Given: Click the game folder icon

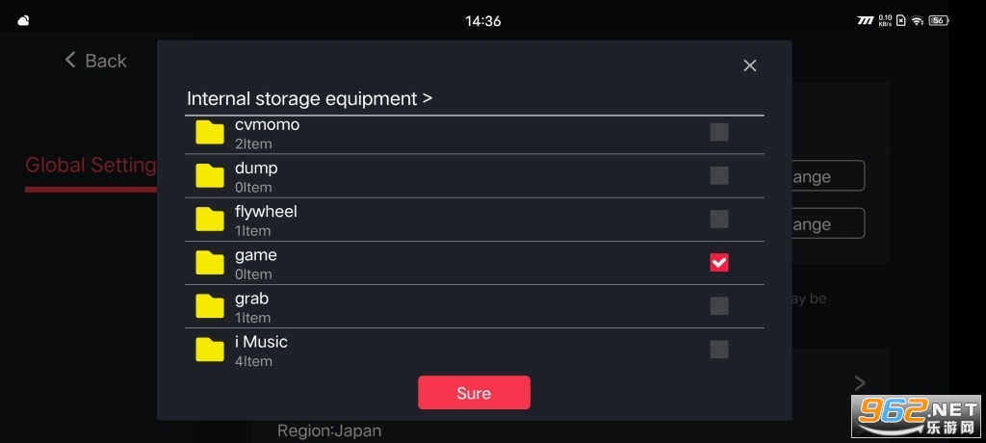Looking at the screenshot, I should point(210,263).
